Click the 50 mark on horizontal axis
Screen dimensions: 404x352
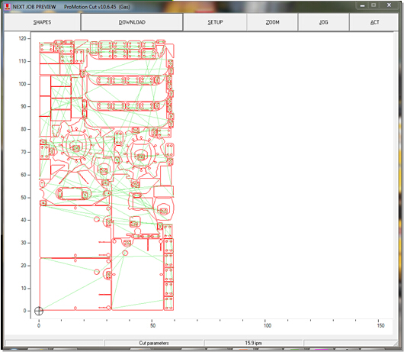(152, 326)
